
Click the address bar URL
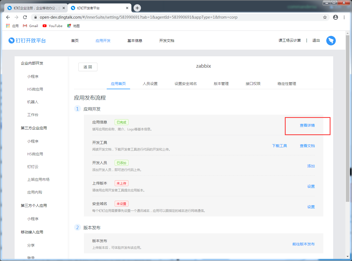click(139, 17)
